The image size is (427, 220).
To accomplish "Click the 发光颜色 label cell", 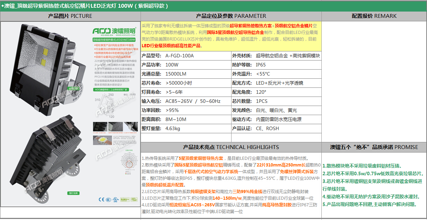I will (242, 111).
